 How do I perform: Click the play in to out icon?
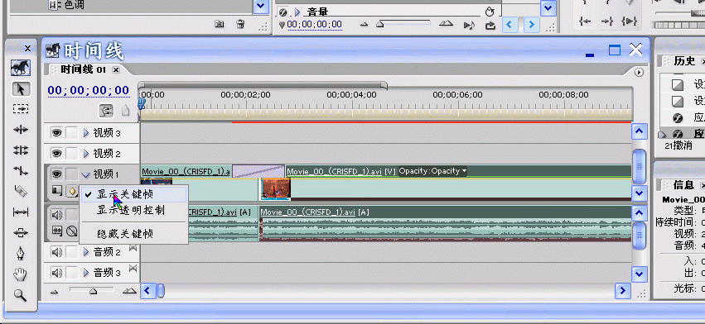[x=629, y=21]
